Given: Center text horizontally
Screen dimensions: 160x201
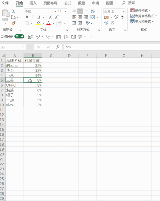Looking at the screenshot, I should pyautogui.click(x=80, y=17).
